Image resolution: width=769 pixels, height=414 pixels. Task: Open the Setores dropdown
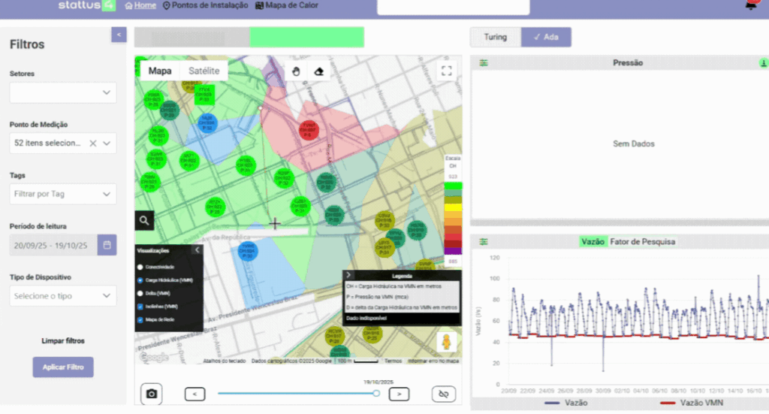tap(63, 92)
